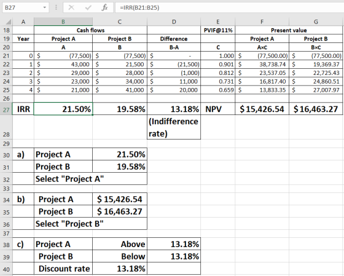The image size is (344, 276).
Task: Click the '(Indifference rate)' cell
Action: tap(174, 127)
